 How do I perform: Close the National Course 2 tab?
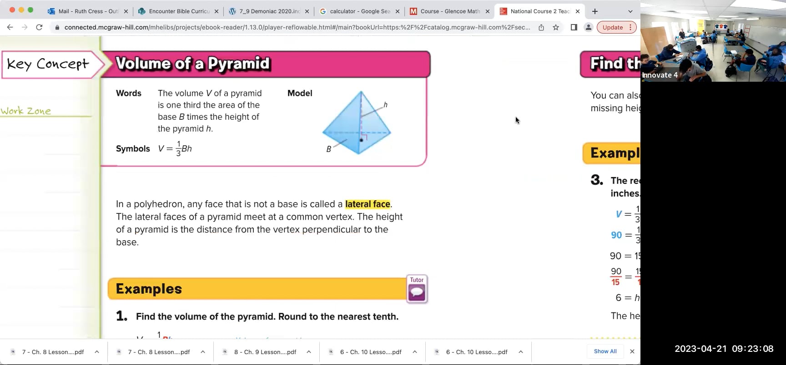coord(578,11)
